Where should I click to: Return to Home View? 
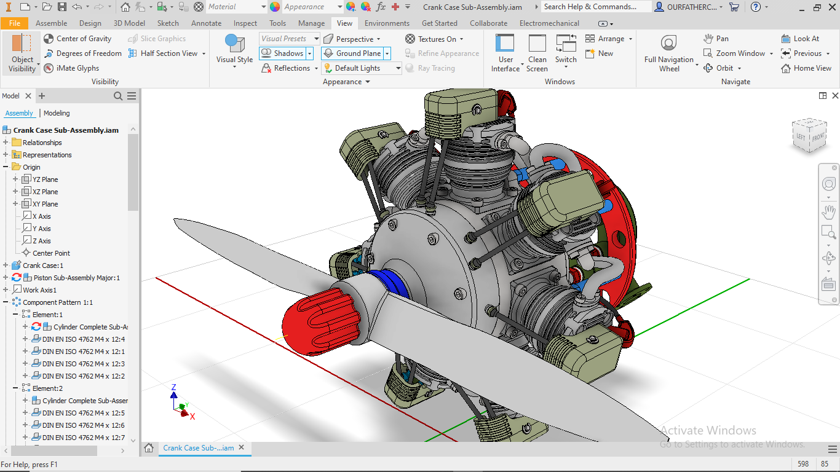tap(806, 68)
